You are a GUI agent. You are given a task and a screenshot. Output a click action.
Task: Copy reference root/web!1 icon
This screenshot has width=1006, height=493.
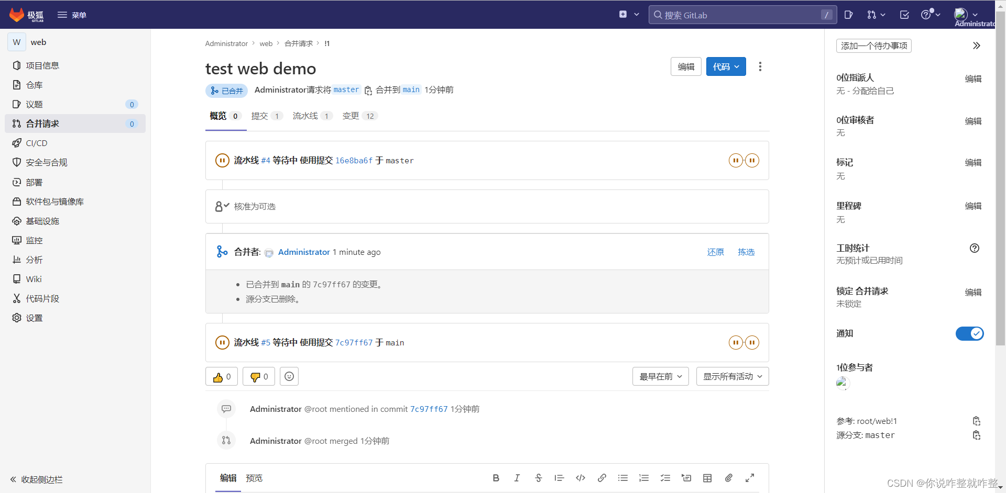point(977,421)
